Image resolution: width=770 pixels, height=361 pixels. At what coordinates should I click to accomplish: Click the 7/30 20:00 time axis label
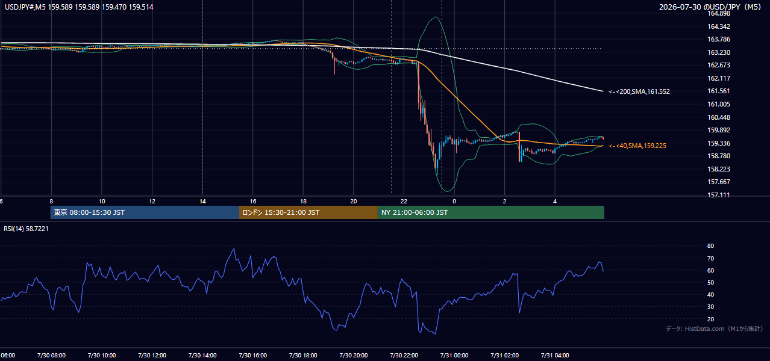tap(354, 356)
